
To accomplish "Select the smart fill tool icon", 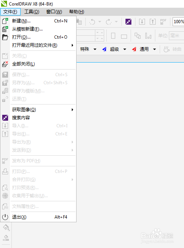I will tap(6, 238).
